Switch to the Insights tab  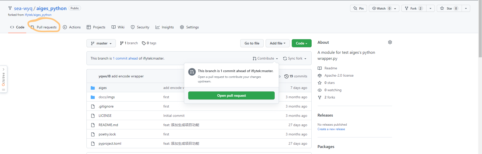(165, 27)
